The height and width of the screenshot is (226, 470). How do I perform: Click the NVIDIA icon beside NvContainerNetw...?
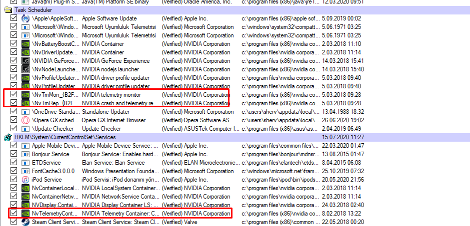tap(25, 197)
